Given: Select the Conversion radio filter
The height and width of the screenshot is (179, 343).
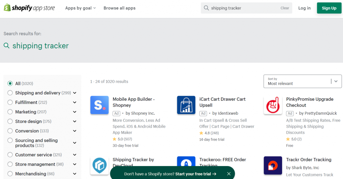Looking at the screenshot, I should (10, 131).
